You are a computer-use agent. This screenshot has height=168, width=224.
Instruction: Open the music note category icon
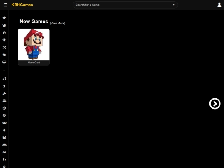click(x=5, y=79)
